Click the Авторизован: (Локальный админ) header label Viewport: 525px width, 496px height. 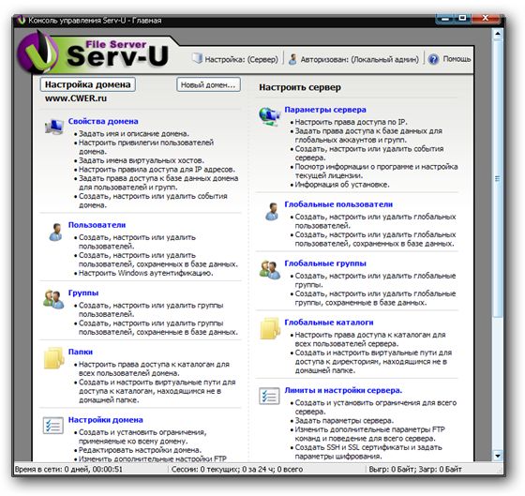click(360, 59)
